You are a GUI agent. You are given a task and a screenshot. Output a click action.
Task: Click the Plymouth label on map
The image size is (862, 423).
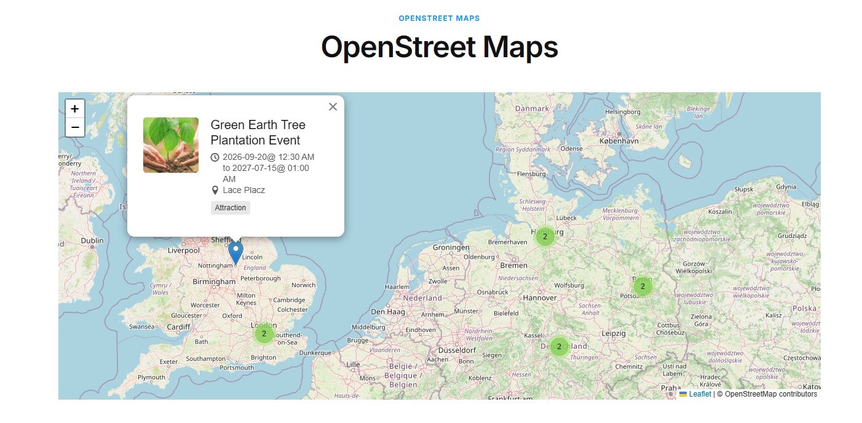click(x=151, y=378)
